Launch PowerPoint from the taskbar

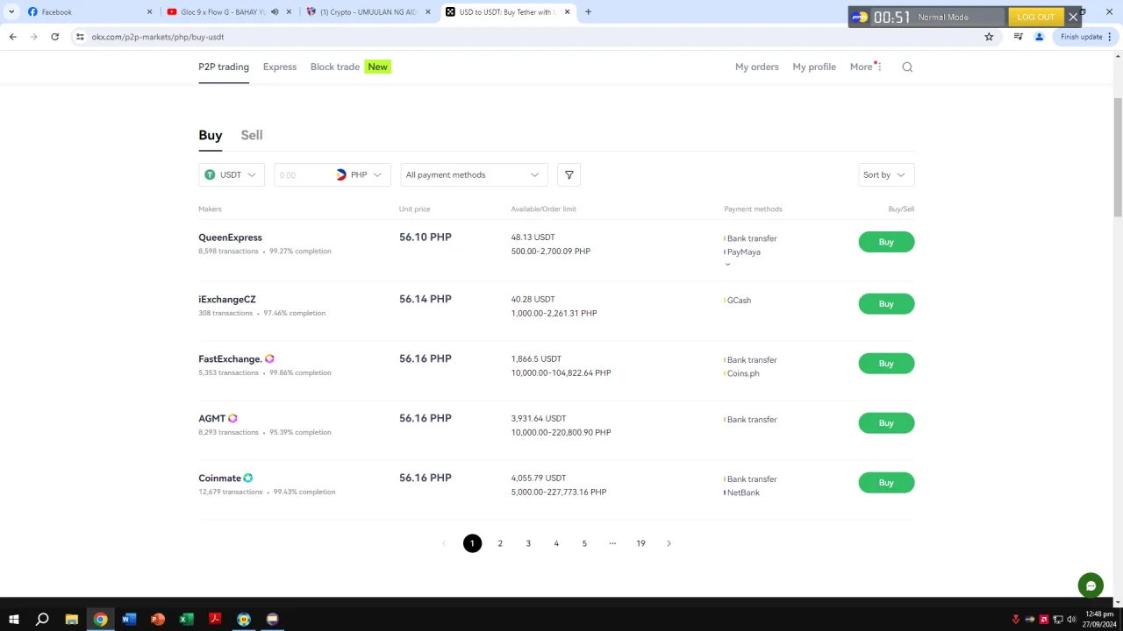coord(158,620)
